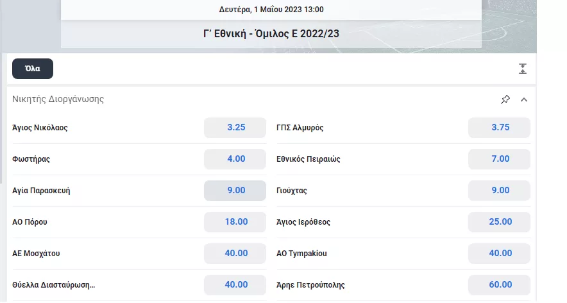
Task: Pick Εθνικός Πειραιώς at 7.00
Action: [499, 159]
